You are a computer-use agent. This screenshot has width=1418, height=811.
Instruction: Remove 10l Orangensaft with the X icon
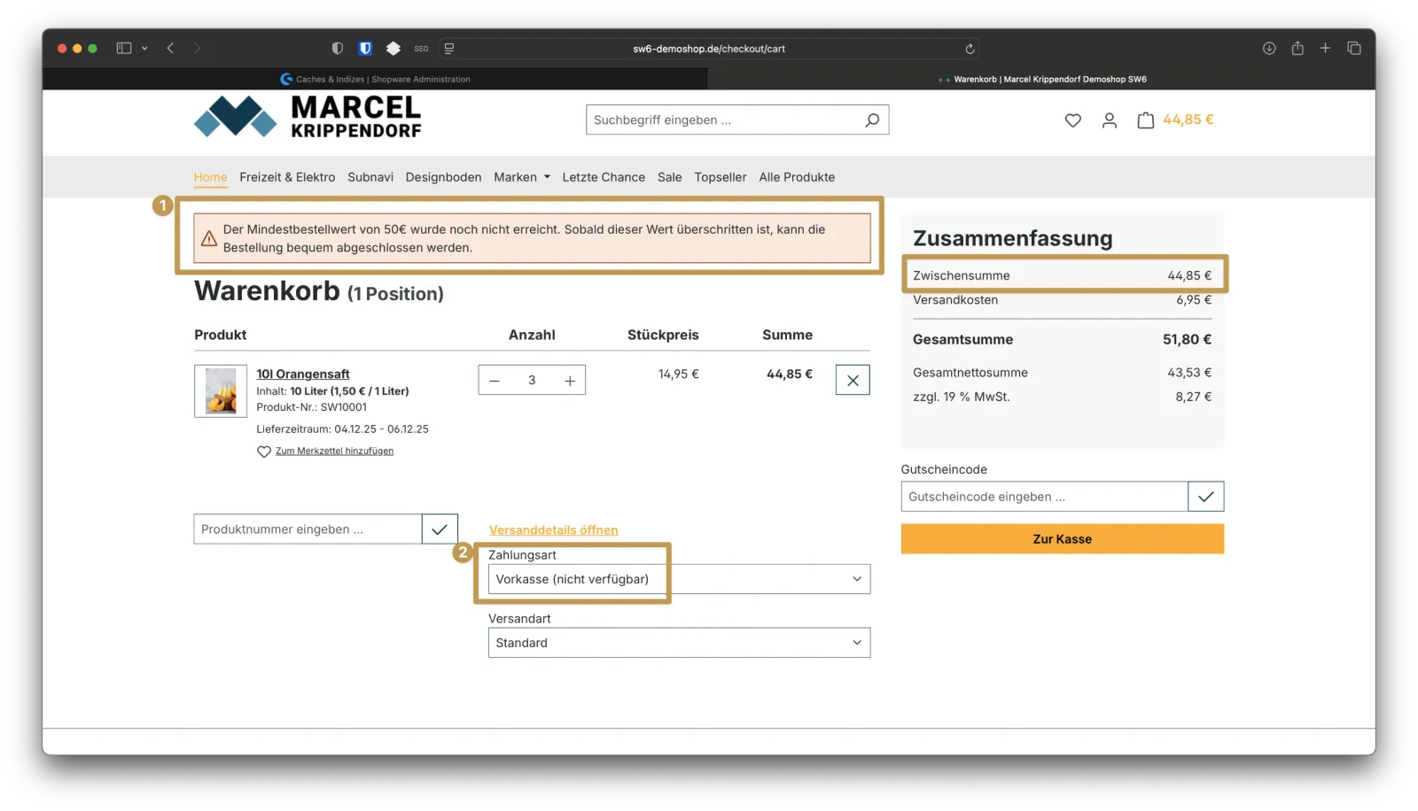[x=852, y=379]
